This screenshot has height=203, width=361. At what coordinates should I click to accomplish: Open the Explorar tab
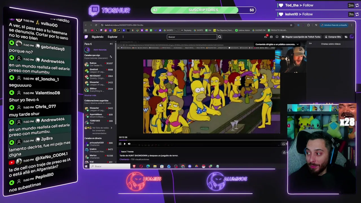(113, 37)
